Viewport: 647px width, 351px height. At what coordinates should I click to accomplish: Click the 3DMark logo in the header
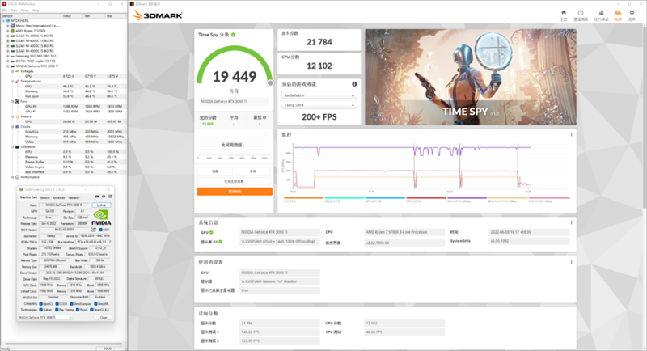coord(158,15)
